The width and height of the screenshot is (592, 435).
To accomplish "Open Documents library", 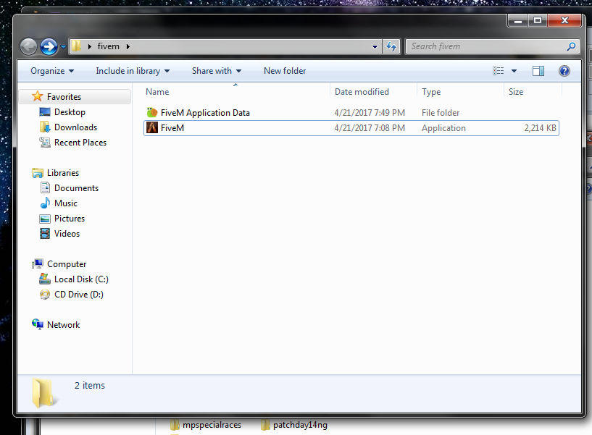I will coord(76,188).
